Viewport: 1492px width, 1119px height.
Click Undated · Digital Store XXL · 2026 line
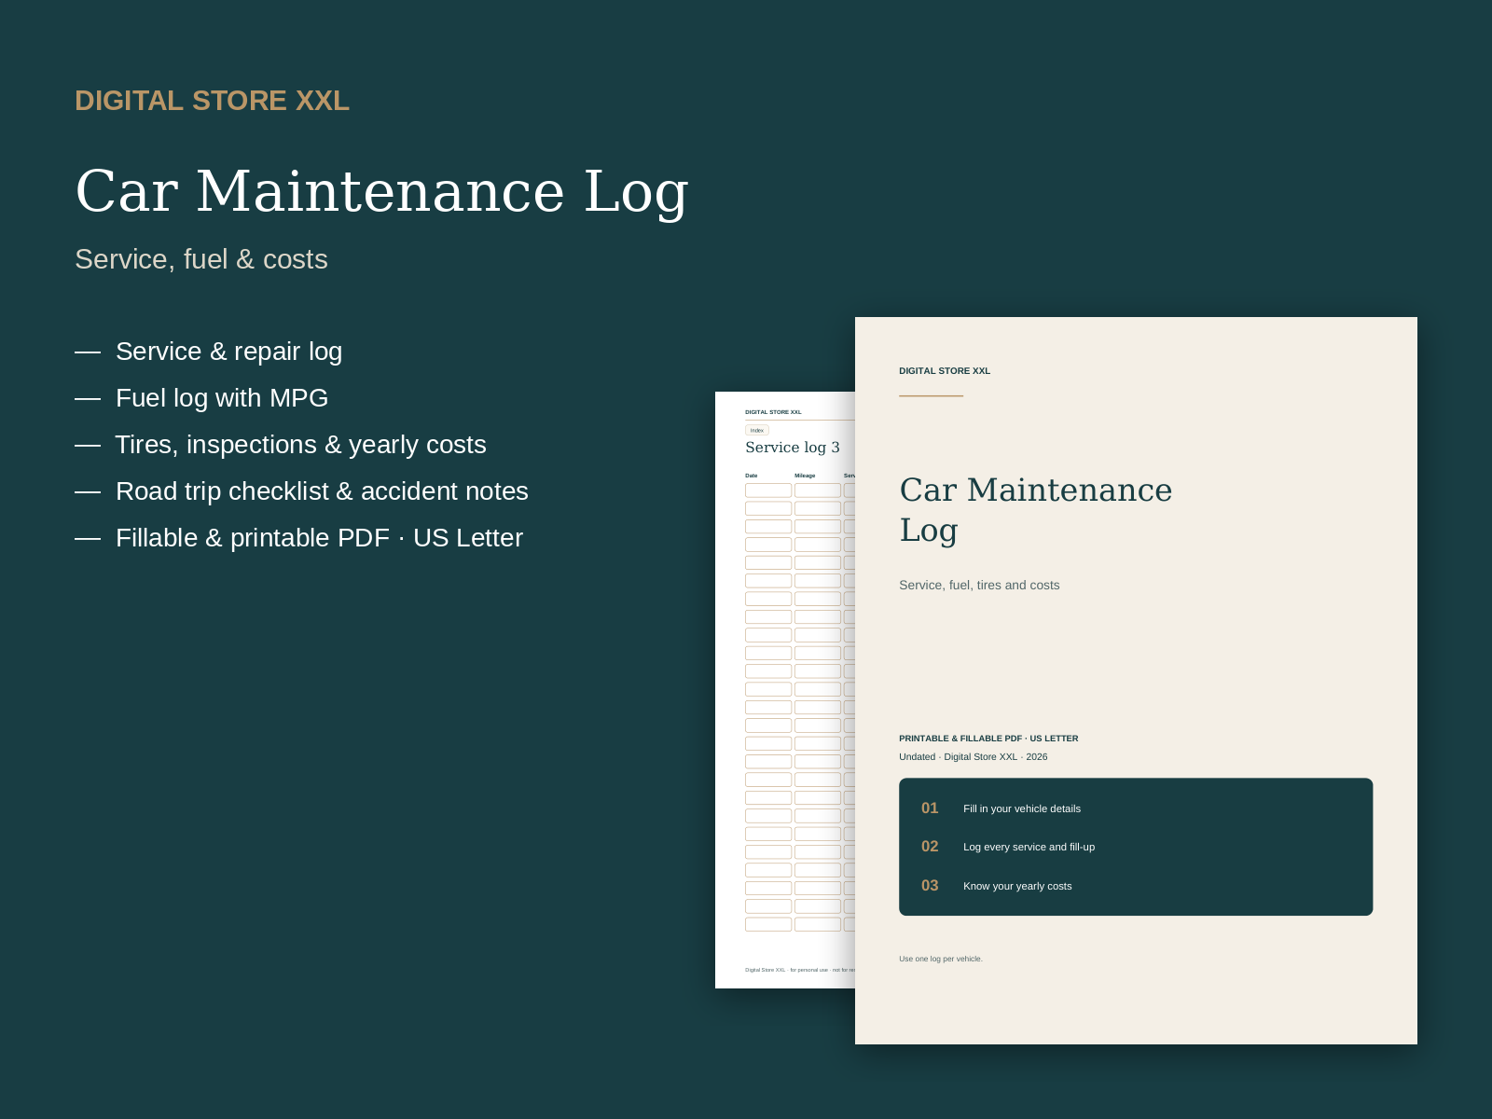(x=973, y=757)
